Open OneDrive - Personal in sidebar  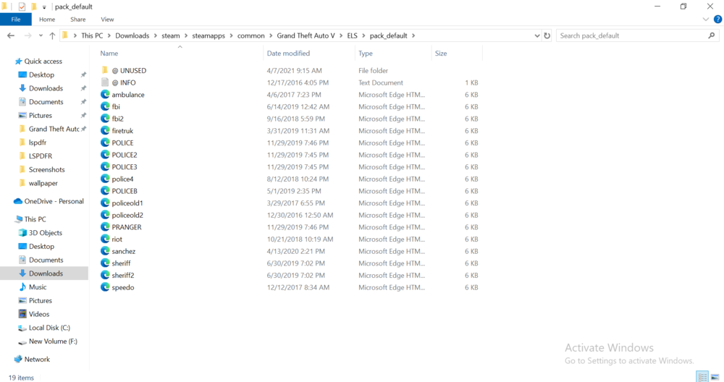[x=49, y=201]
